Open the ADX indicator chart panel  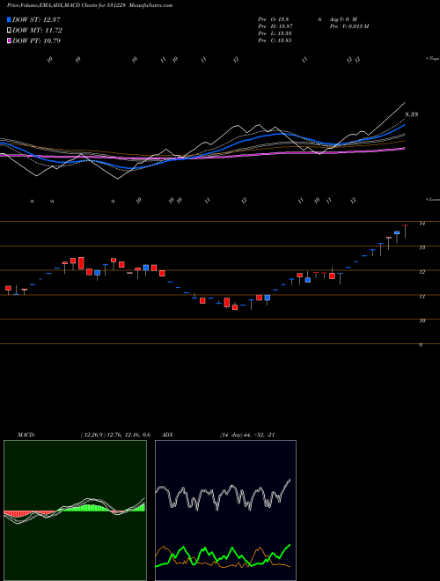(225, 511)
